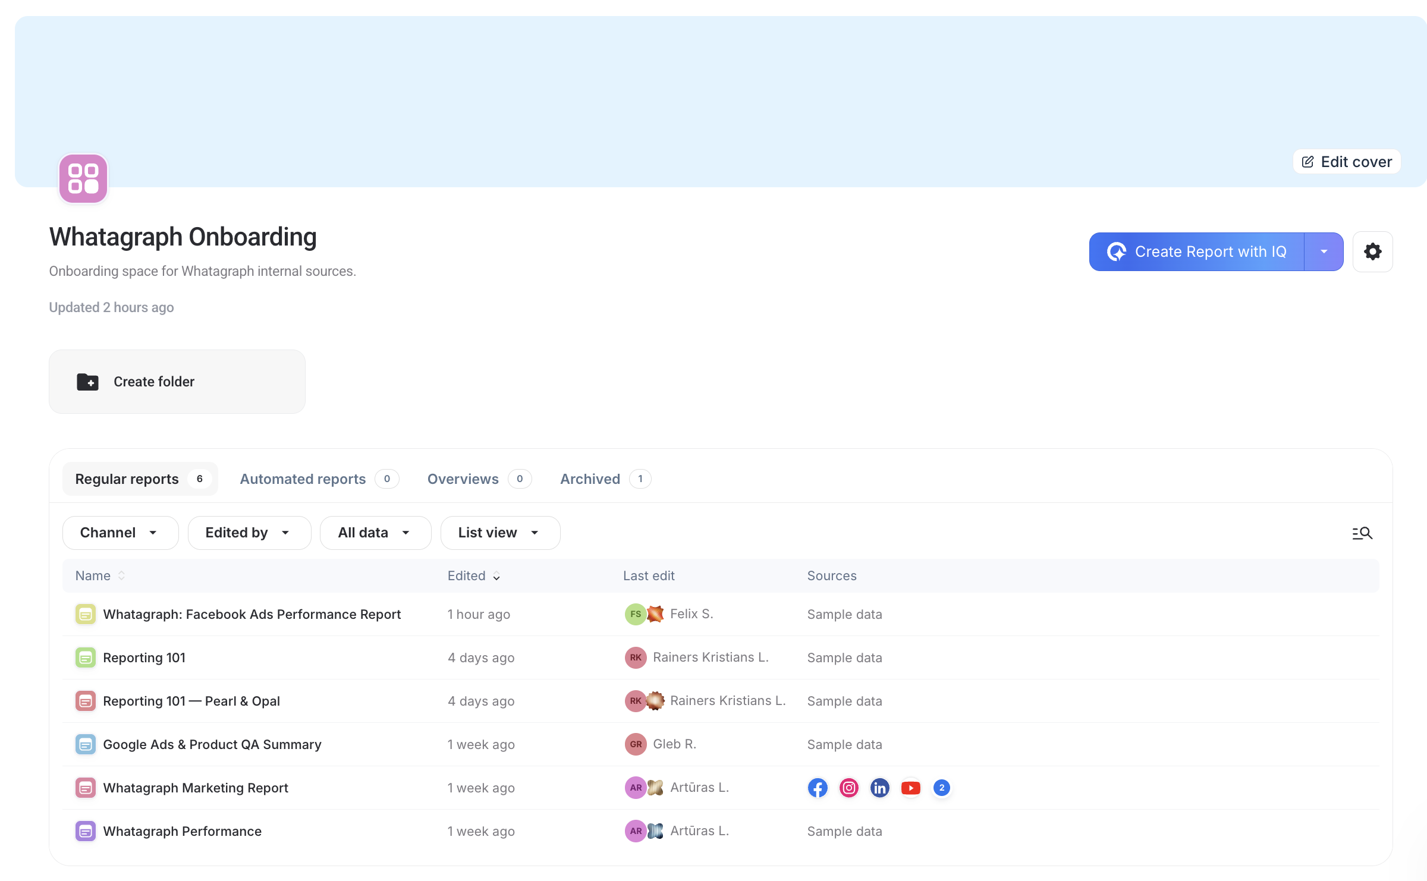Click the LinkedIn source icon

(879, 788)
